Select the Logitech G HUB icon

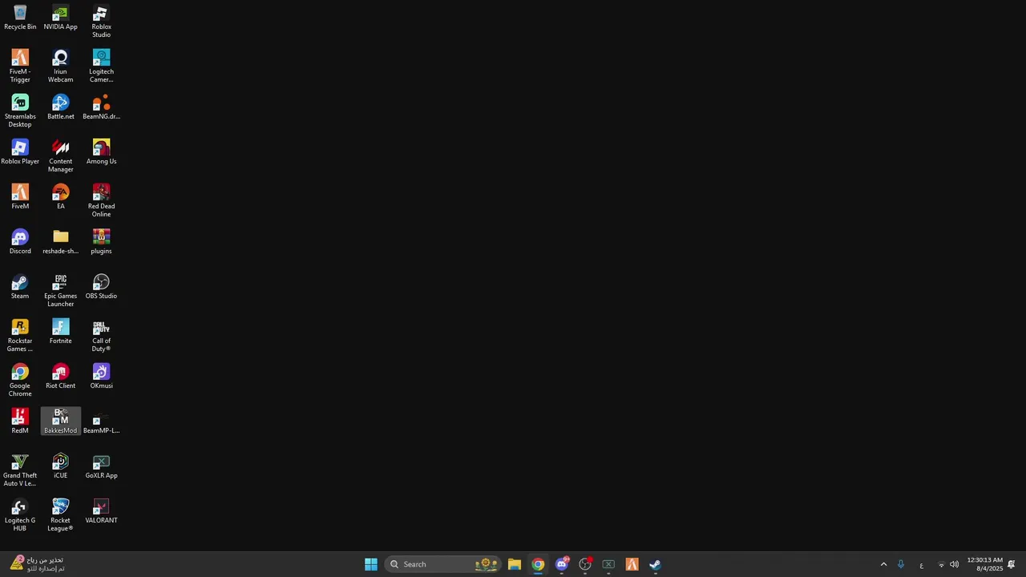pyautogui.click(x=20, y=515)
